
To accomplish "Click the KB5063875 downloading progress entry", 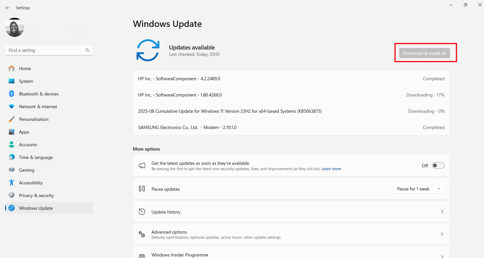I will [230, 111].
